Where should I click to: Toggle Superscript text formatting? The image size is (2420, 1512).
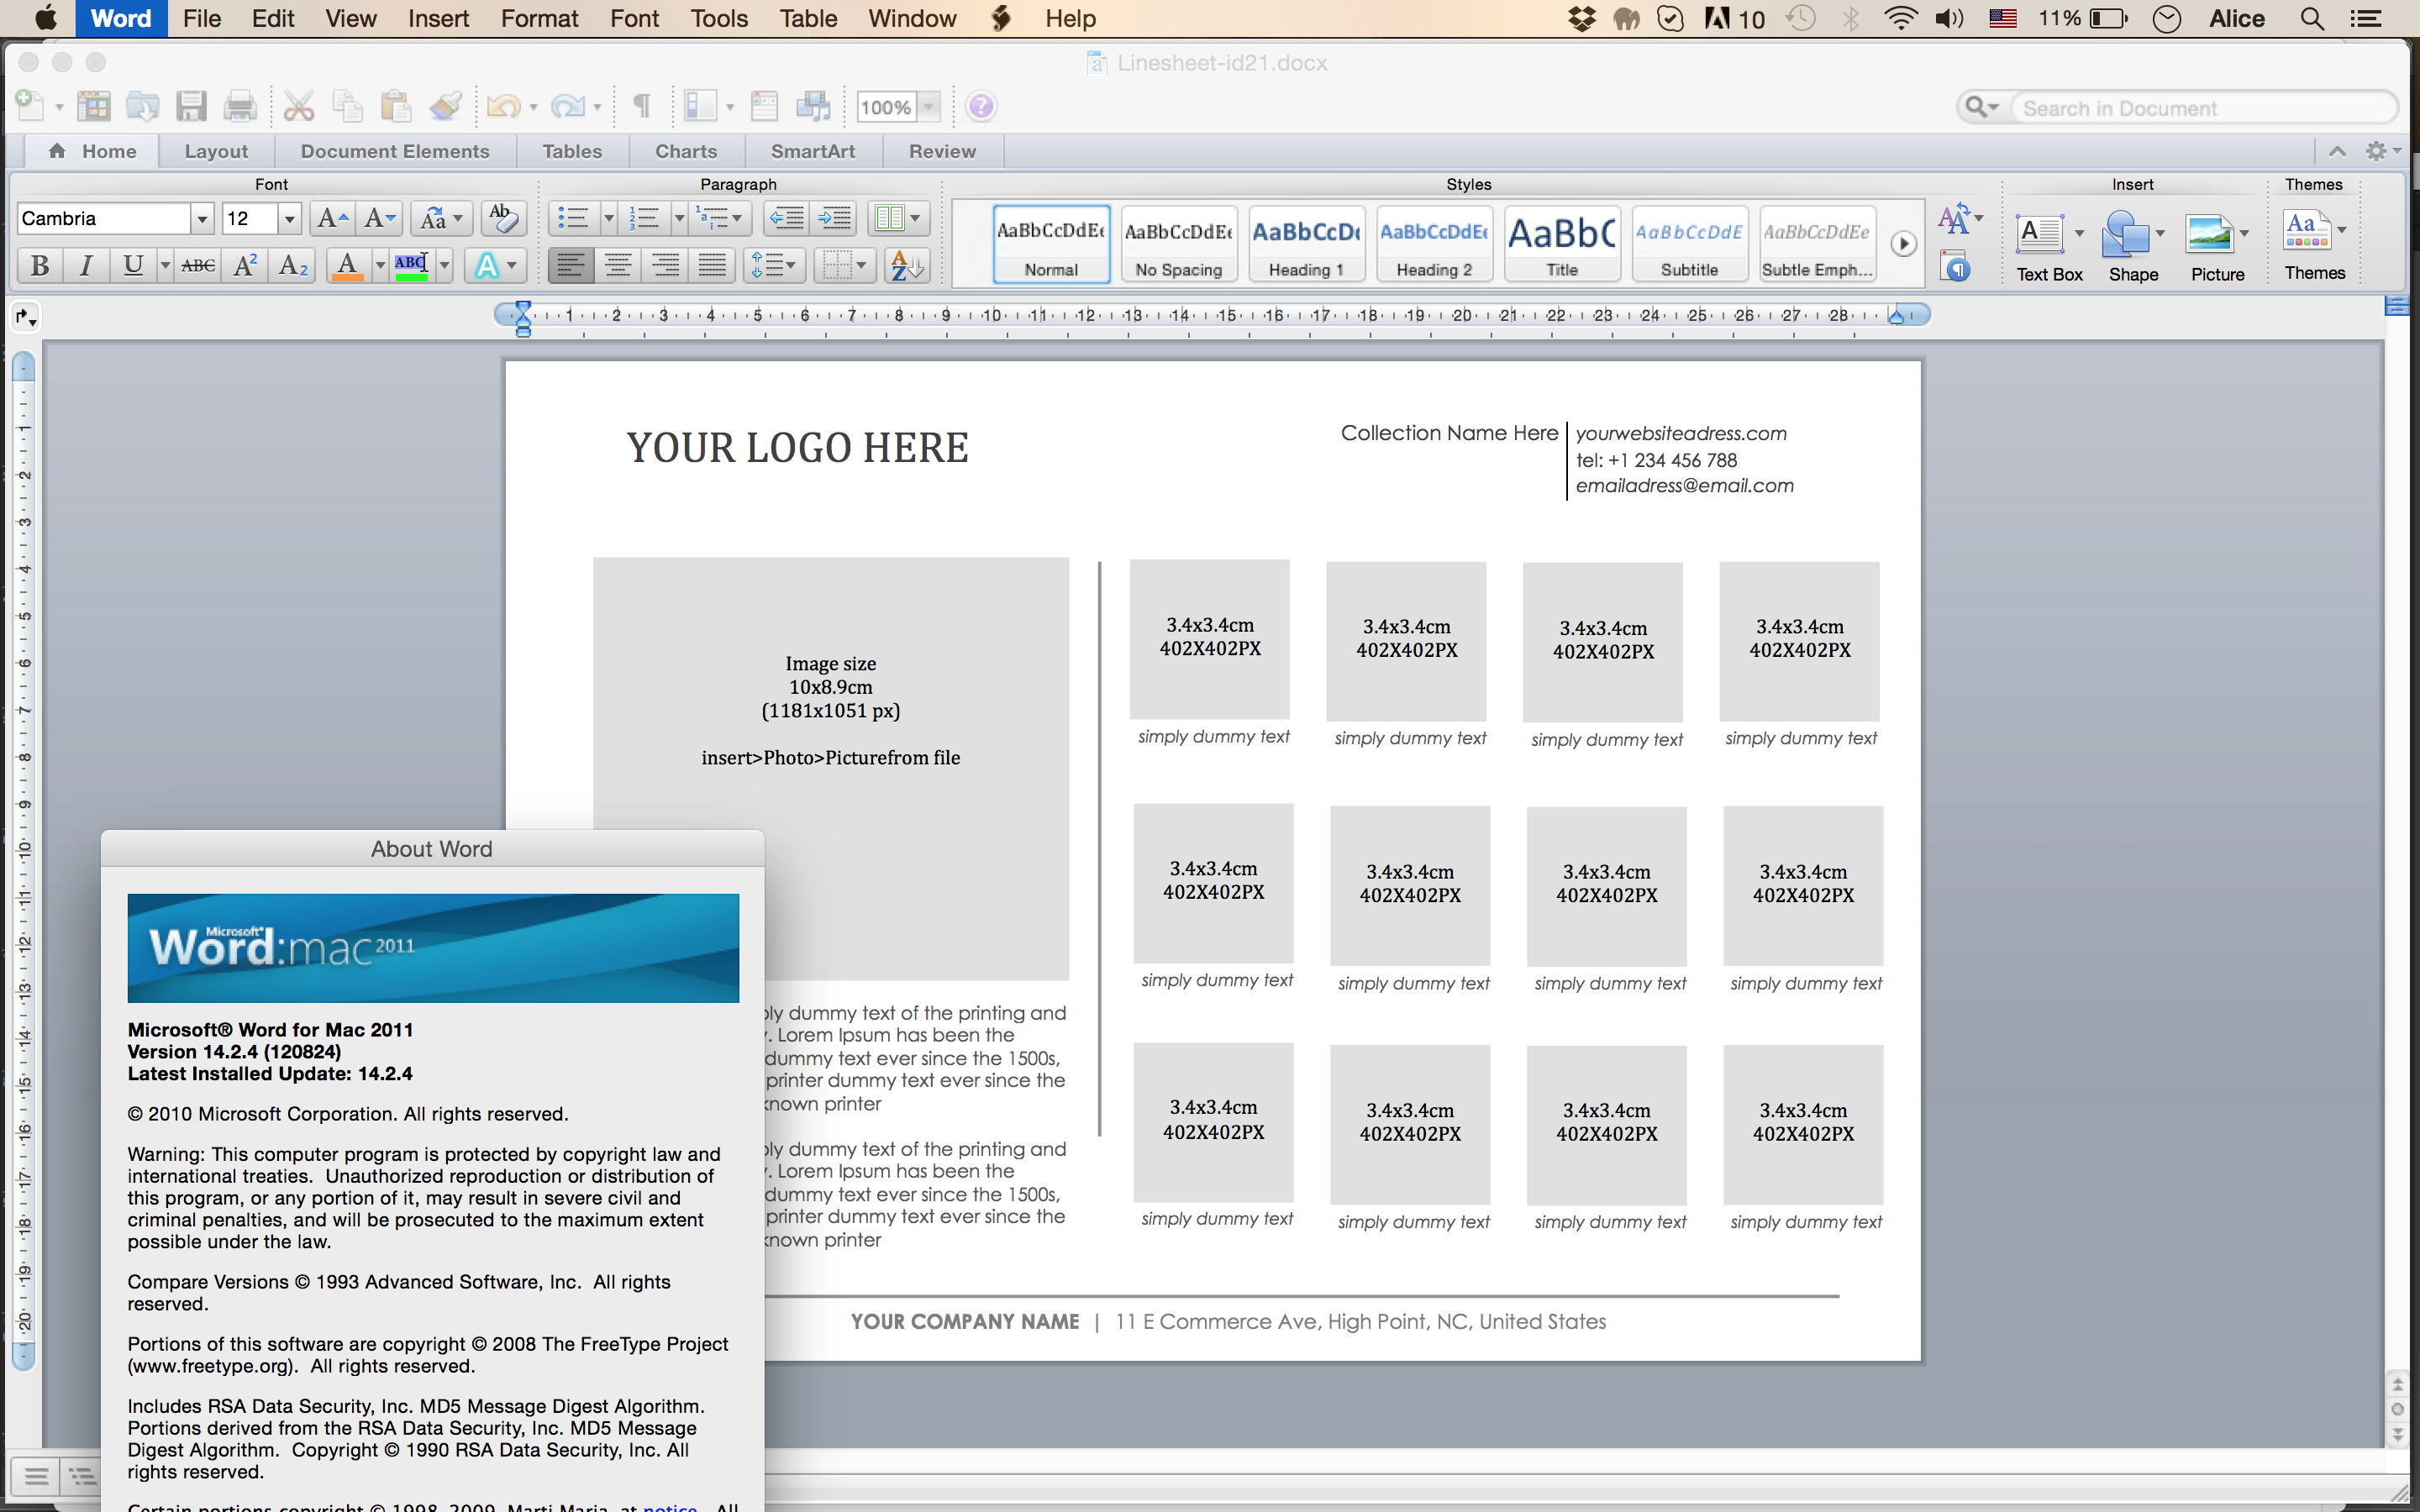[244, 265]
